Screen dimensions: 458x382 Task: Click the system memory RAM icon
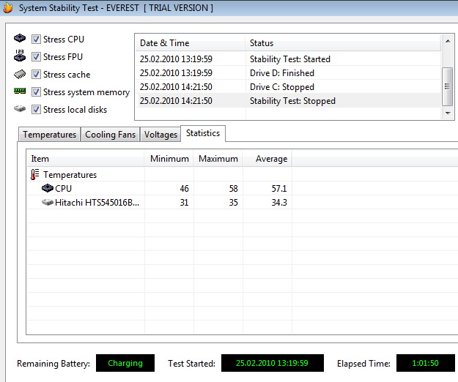20,91
